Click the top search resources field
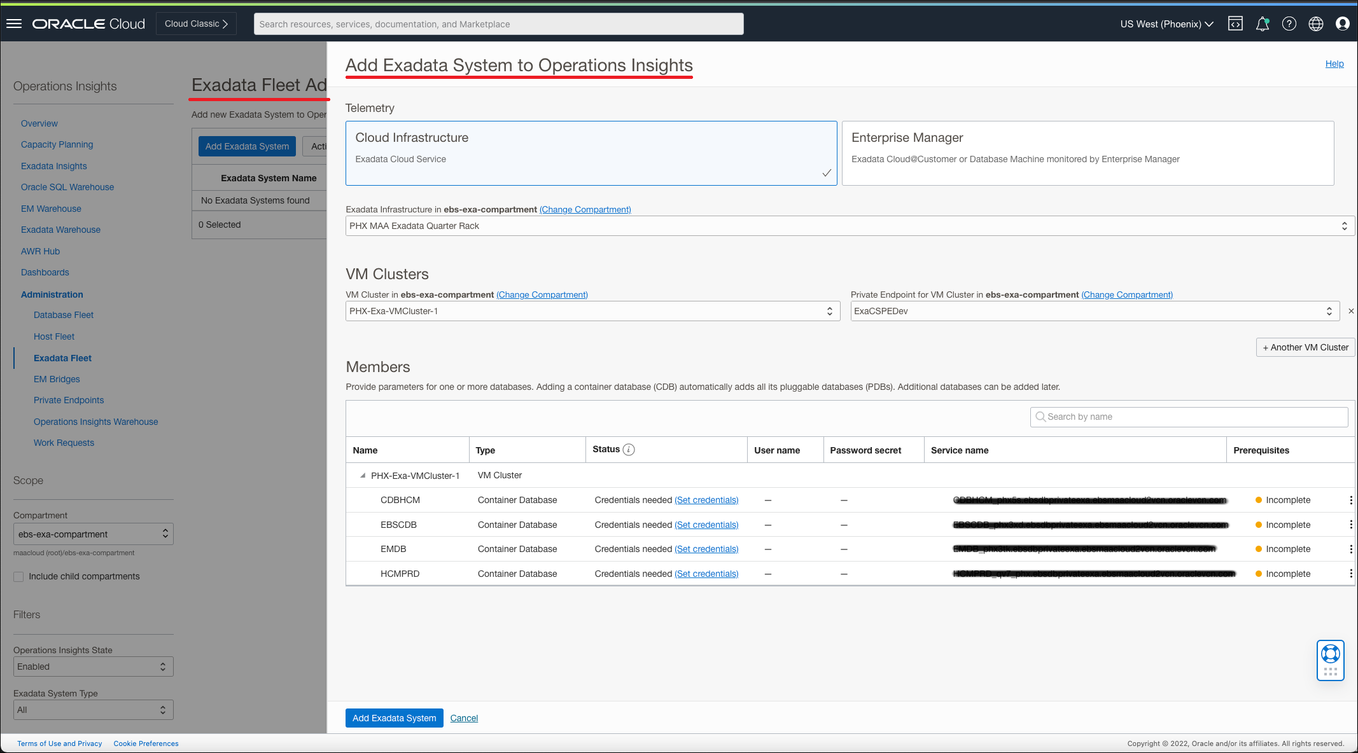The width and height of the screenshot is (1358, 753). (499, 24)
